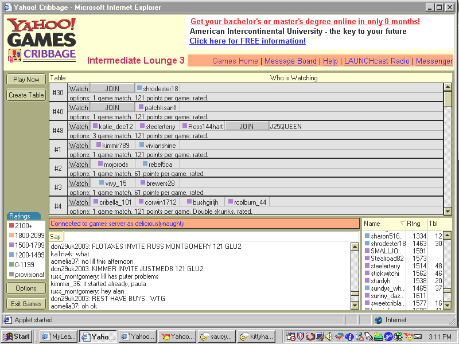This screenshot has width=459, height=344.
Task: Sort player list by Rtng column
Action: 417,224
